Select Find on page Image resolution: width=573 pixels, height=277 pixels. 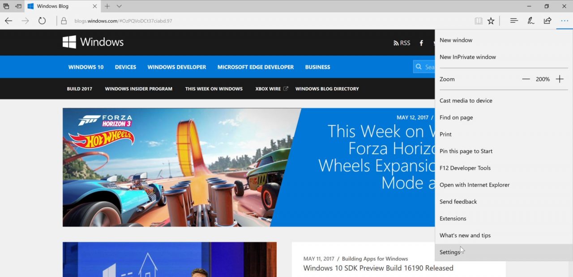click(504, 118)
